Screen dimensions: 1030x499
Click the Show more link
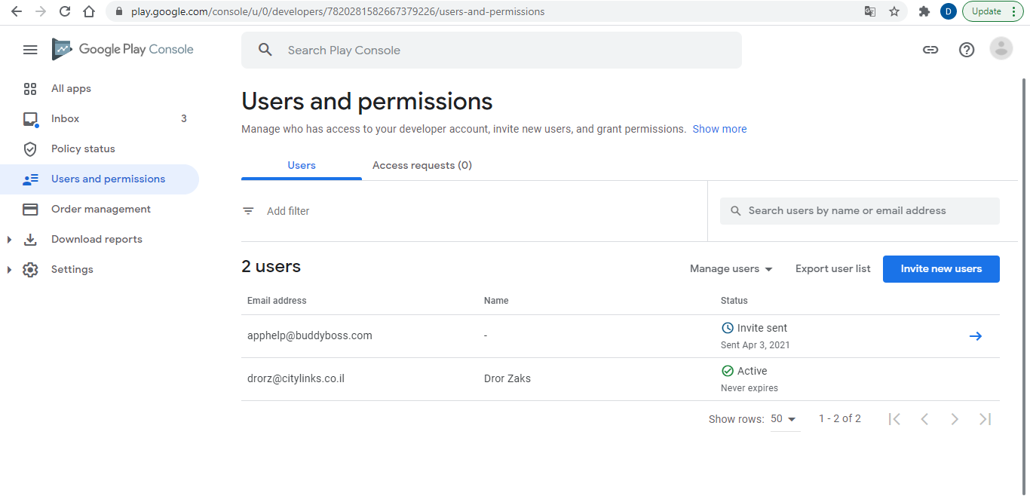(x=719, y=129)
